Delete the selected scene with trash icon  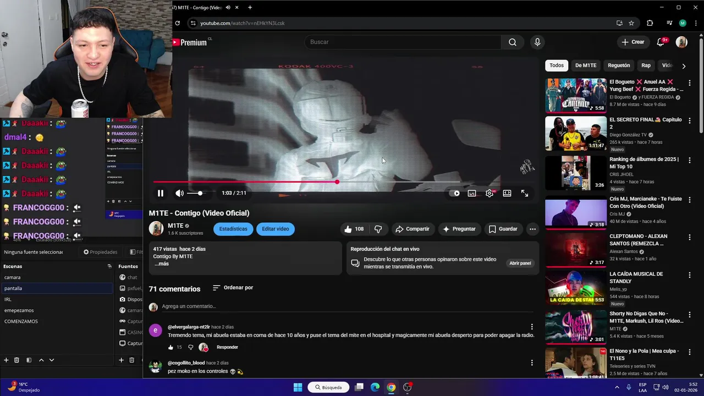point(16,360)
